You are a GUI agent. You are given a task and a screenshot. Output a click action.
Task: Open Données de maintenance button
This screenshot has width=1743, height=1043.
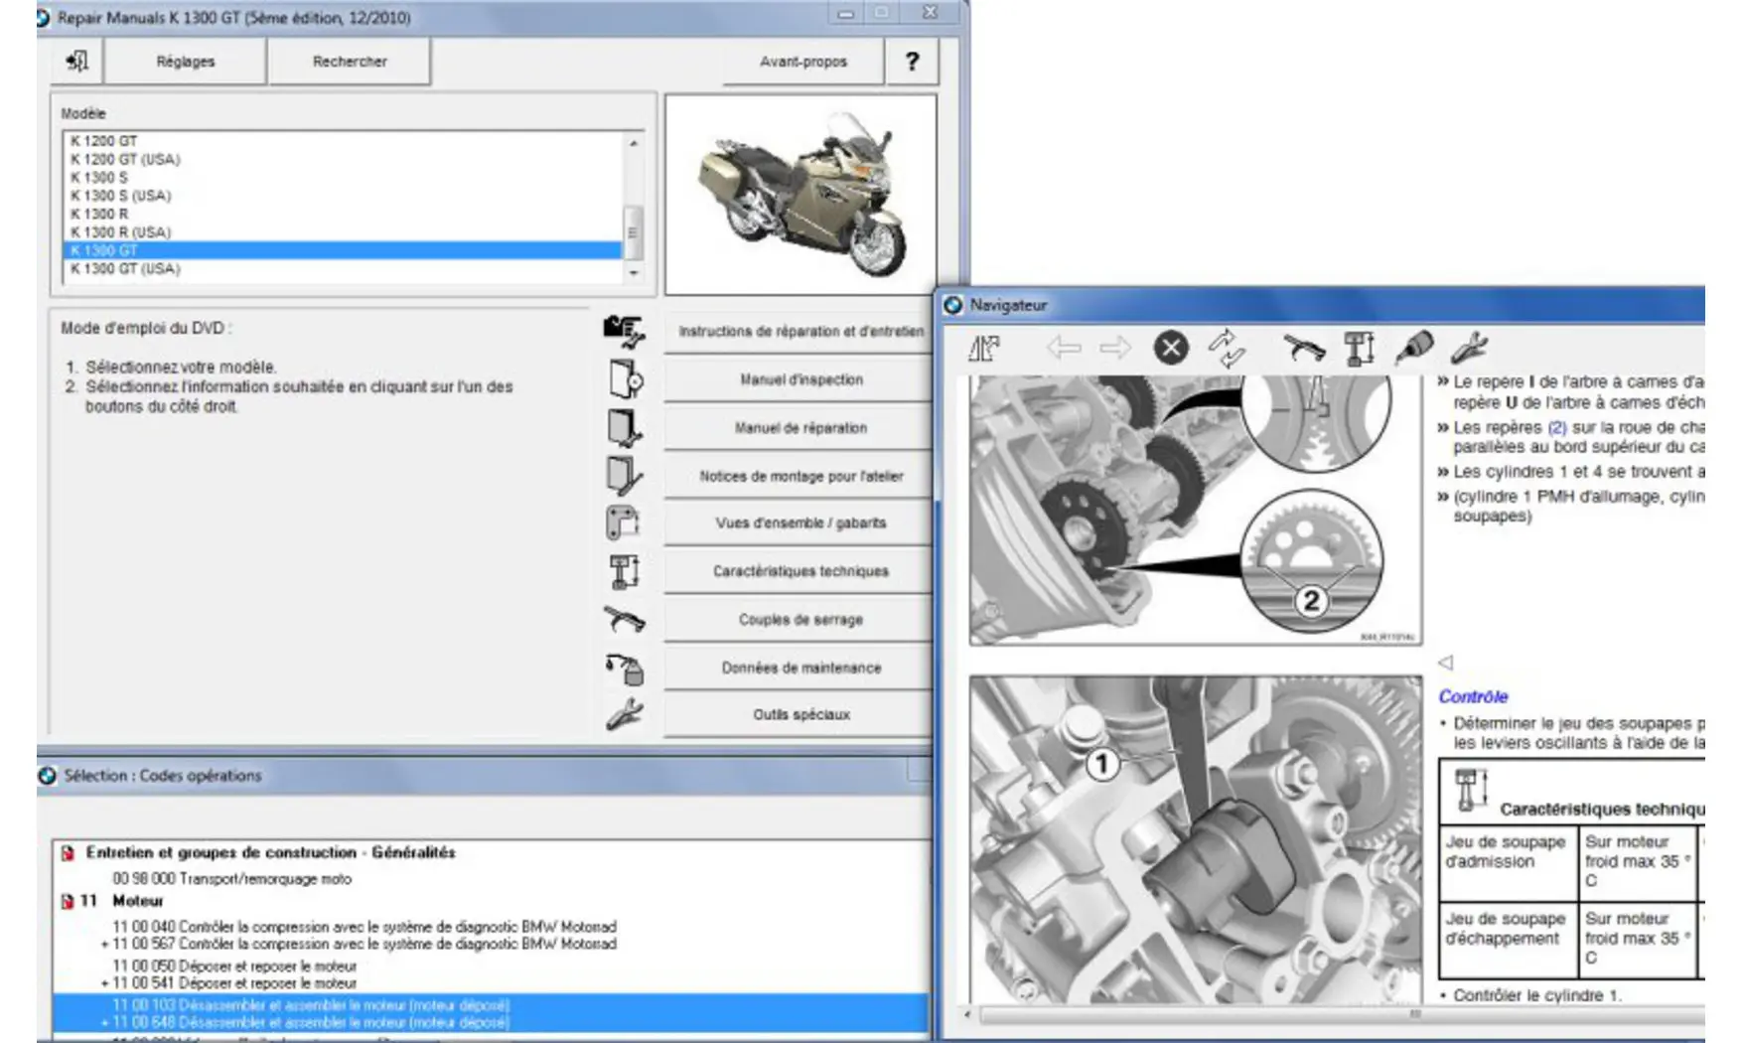point(800,668)
